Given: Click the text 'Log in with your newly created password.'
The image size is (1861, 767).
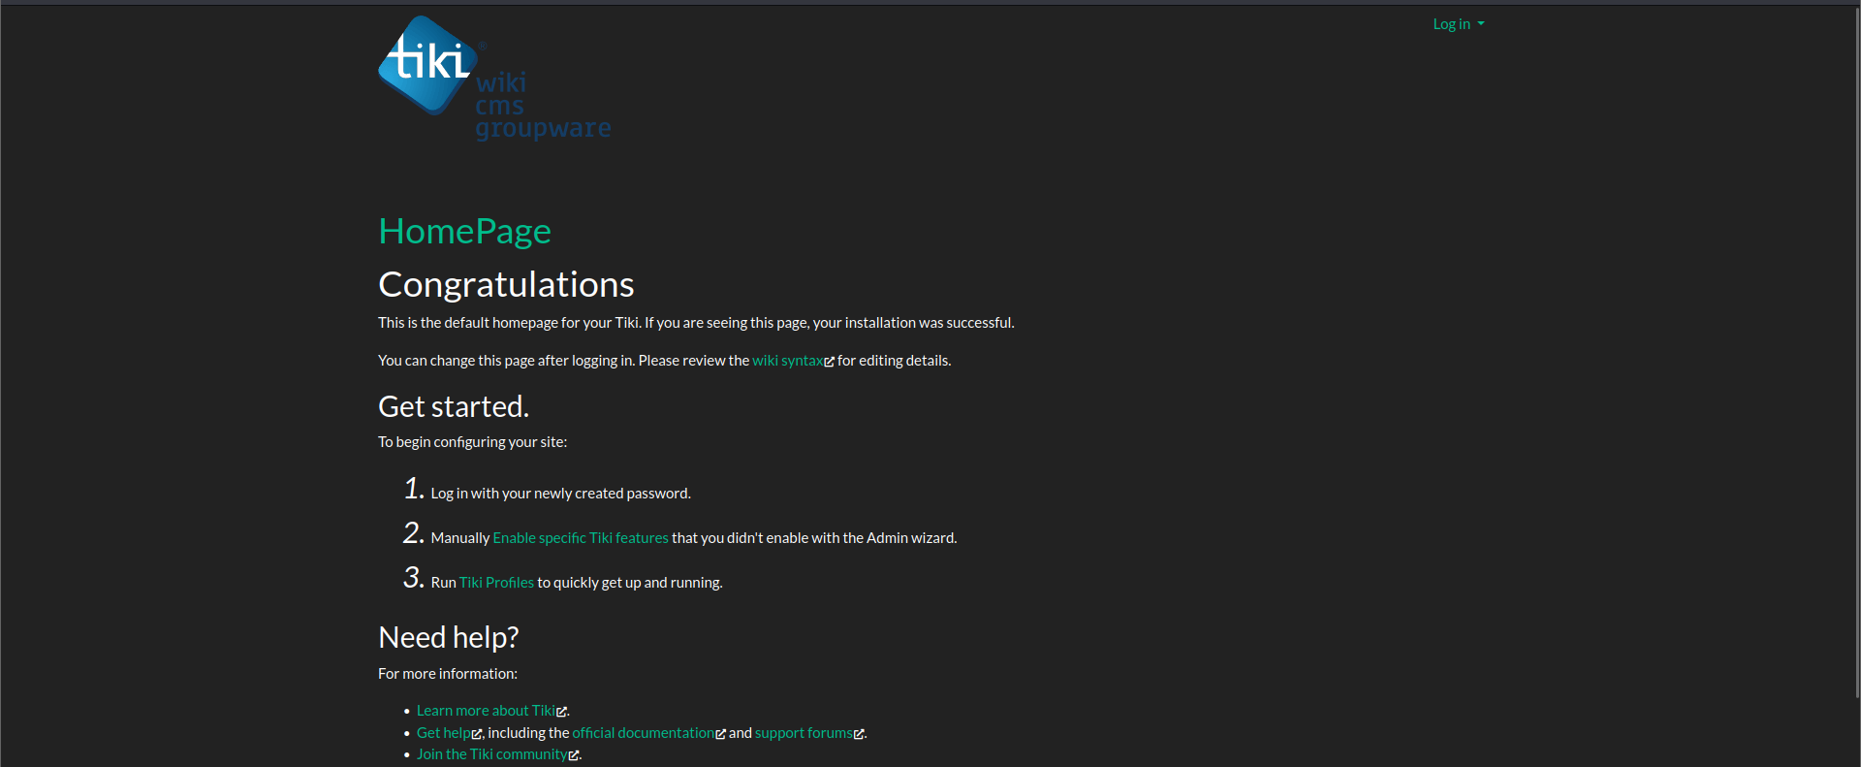Looking at the screenshot, I should pos(560,494).
